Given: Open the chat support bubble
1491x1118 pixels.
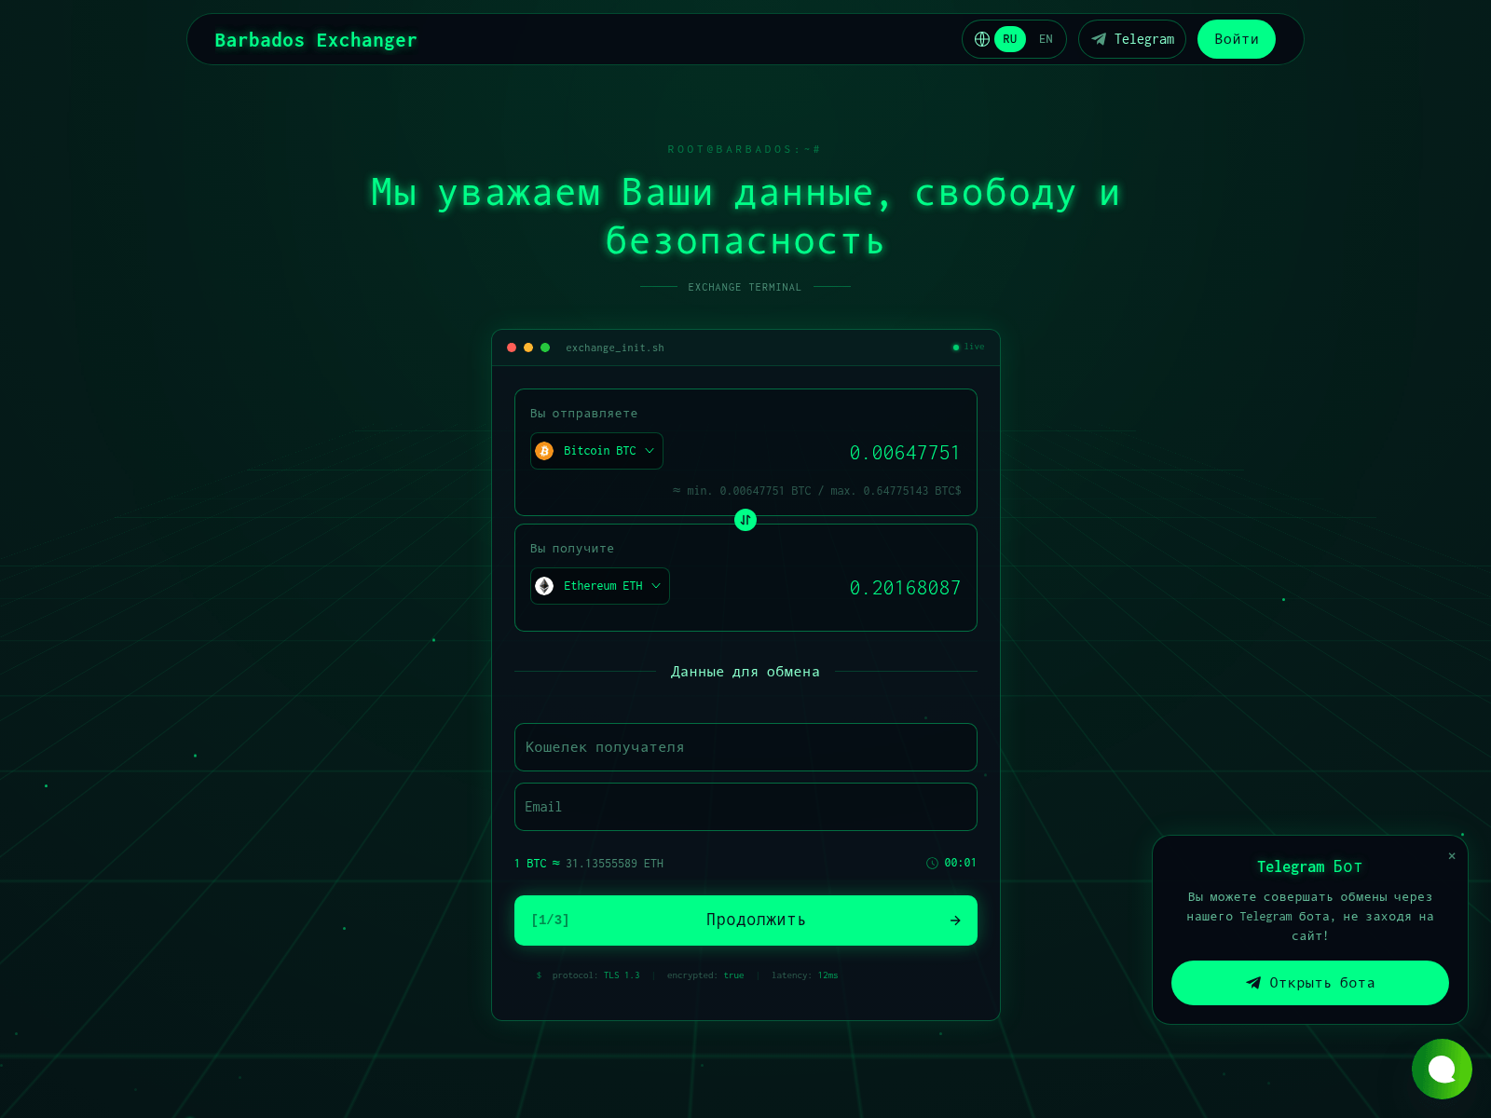Looking at the screenshot, I should coord(1442,1069).
